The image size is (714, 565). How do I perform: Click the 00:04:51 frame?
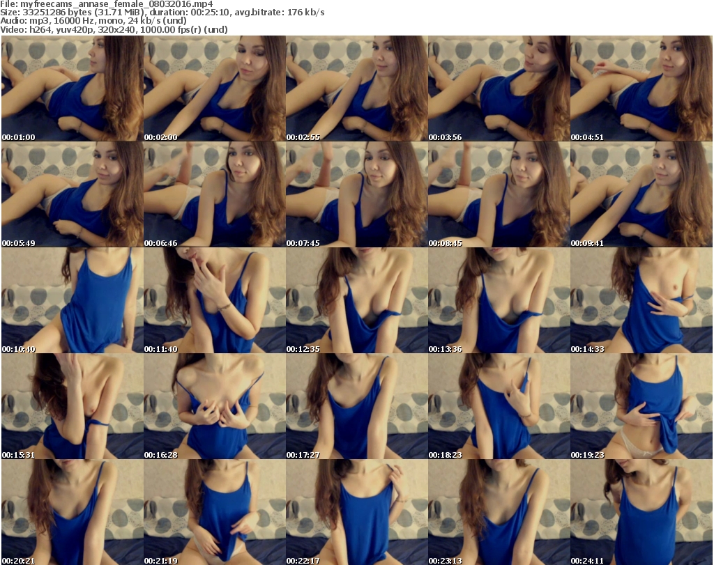(641, 88)
